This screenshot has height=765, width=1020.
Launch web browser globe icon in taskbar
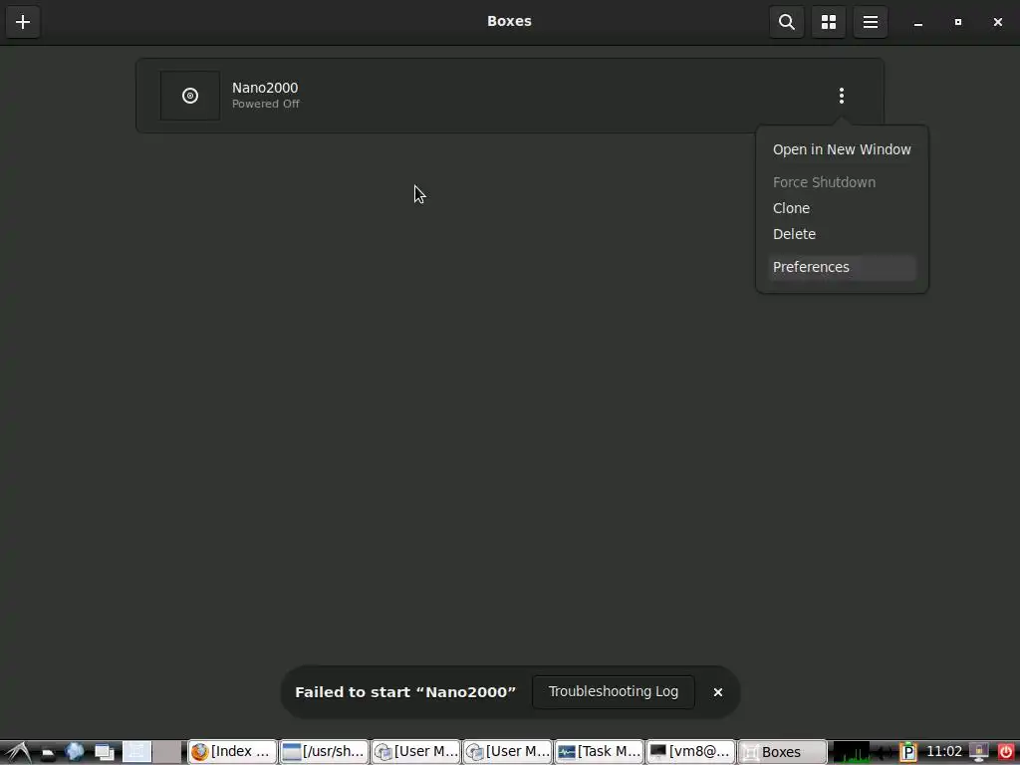(x=75, y=752)
